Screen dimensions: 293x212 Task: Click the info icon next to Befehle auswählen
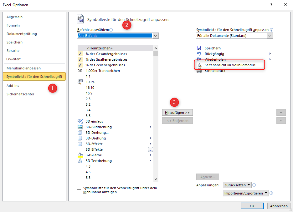point(111,30)
